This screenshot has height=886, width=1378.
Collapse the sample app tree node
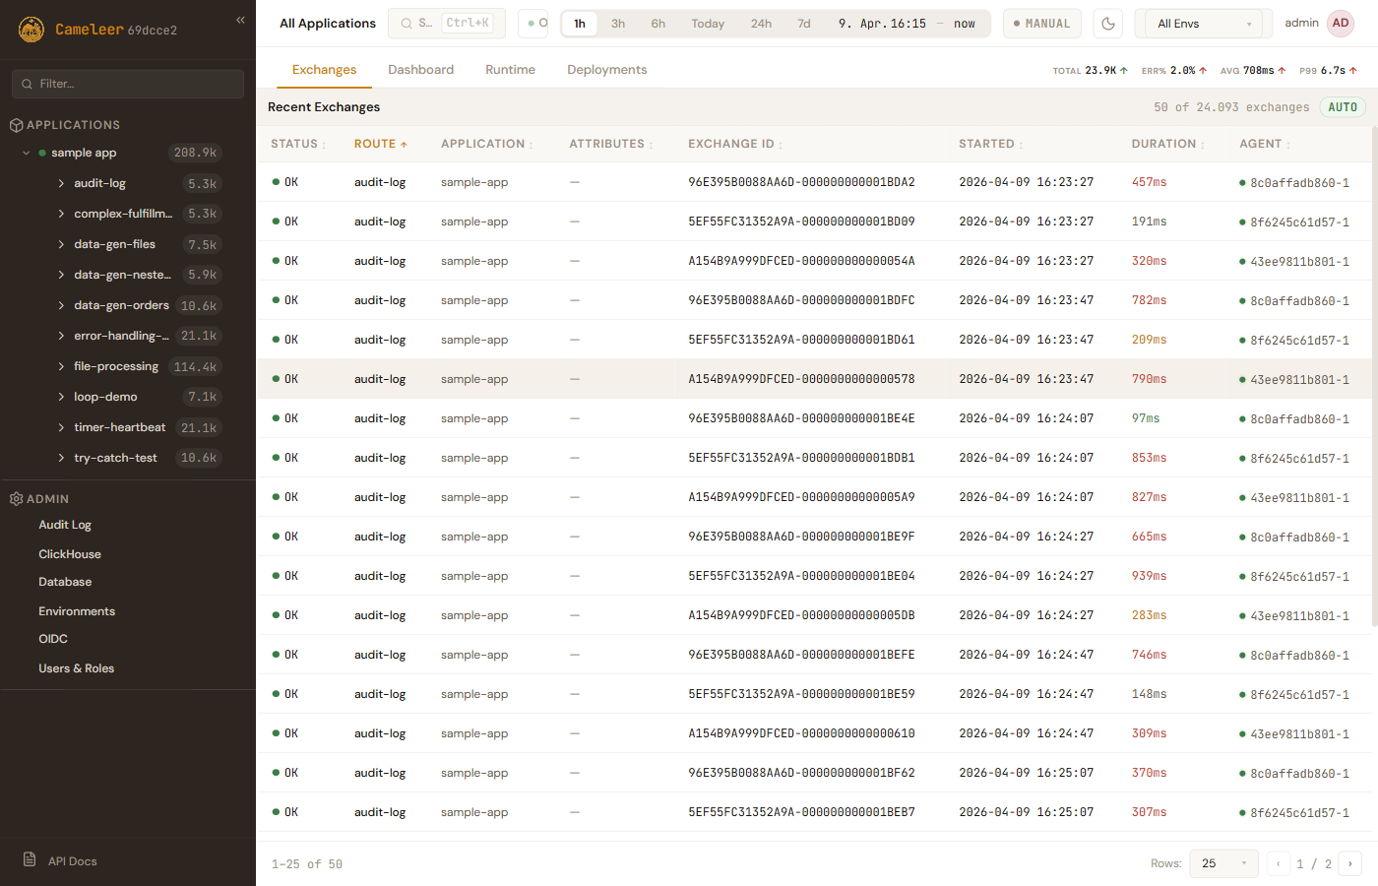[27, 153]
